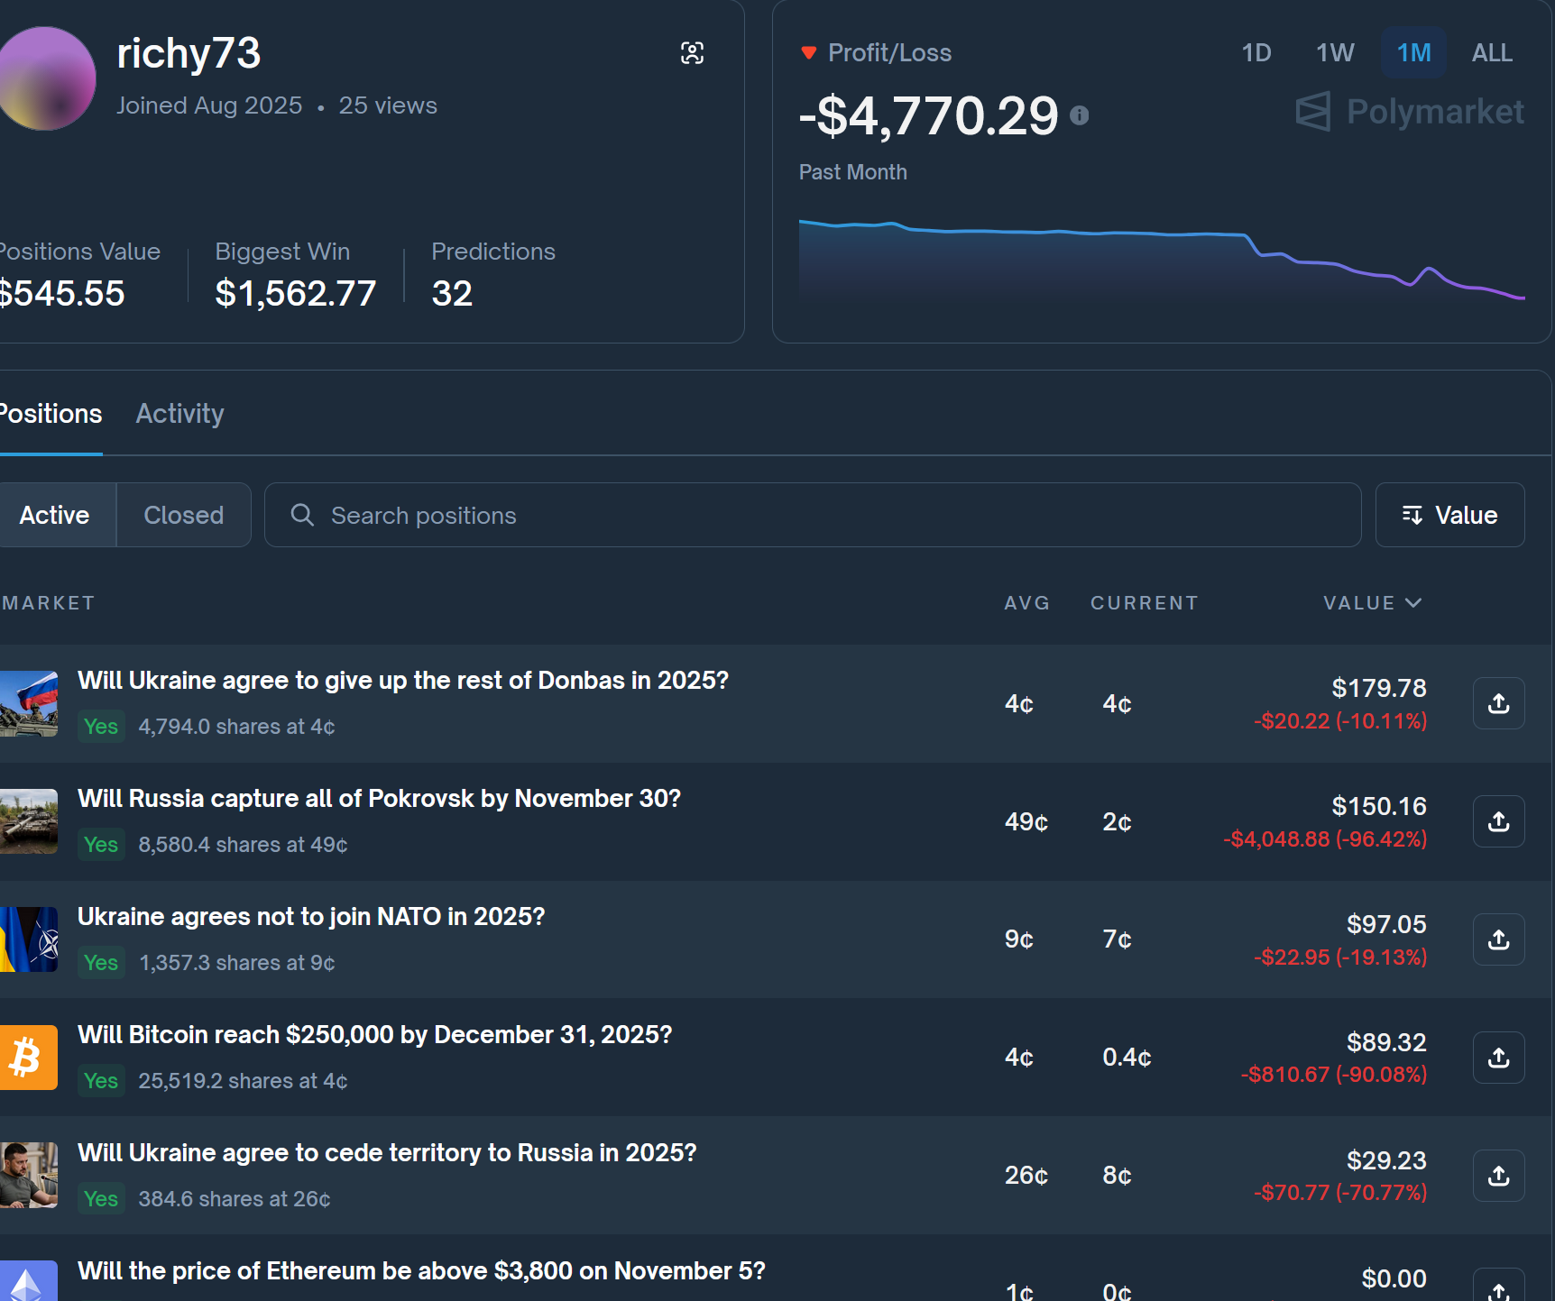1555x1301 pixels.
Task: Click the 'Joined Aug 2025' text
Action: [x=209, y=105]
